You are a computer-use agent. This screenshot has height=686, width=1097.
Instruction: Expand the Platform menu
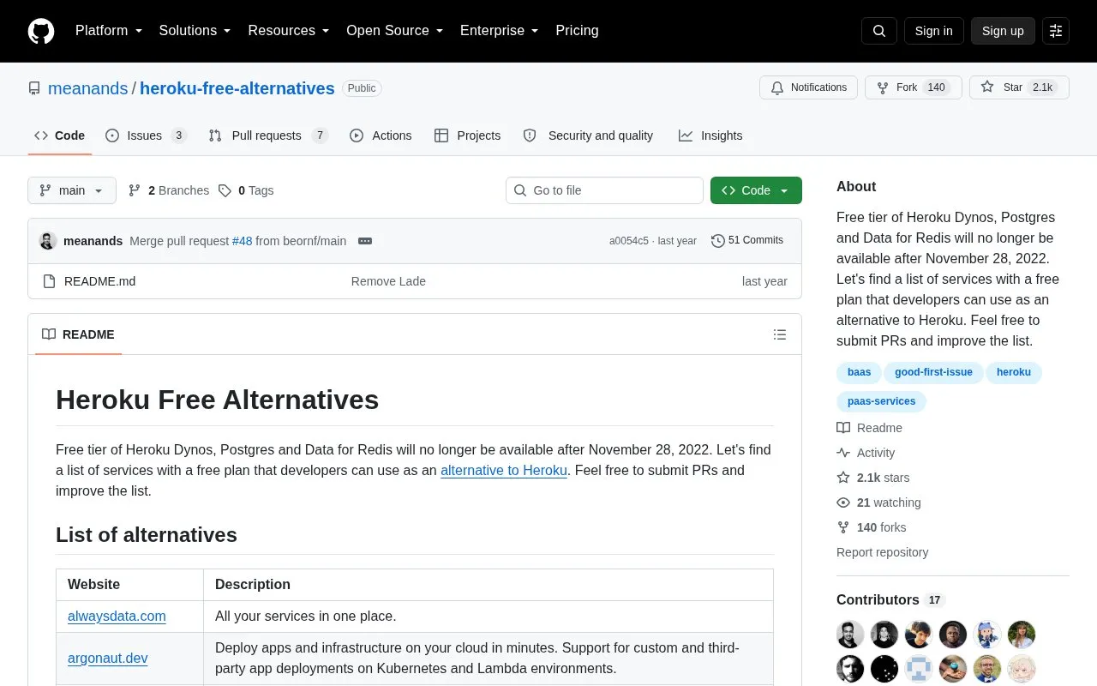coord(109,31)
